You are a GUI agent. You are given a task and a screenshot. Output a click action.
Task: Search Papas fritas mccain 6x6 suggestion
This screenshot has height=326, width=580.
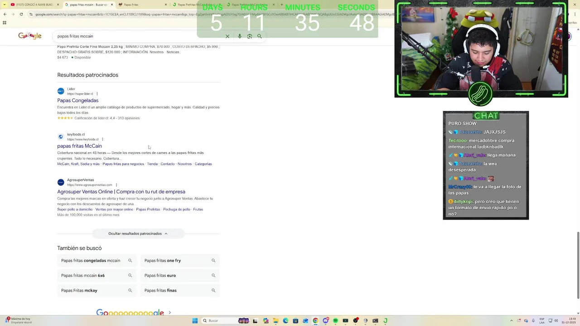pos(97,275)
